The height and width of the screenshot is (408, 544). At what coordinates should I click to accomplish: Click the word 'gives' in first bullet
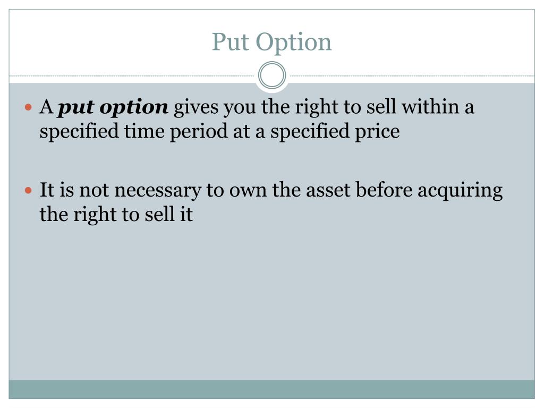(x=196, y=107)
